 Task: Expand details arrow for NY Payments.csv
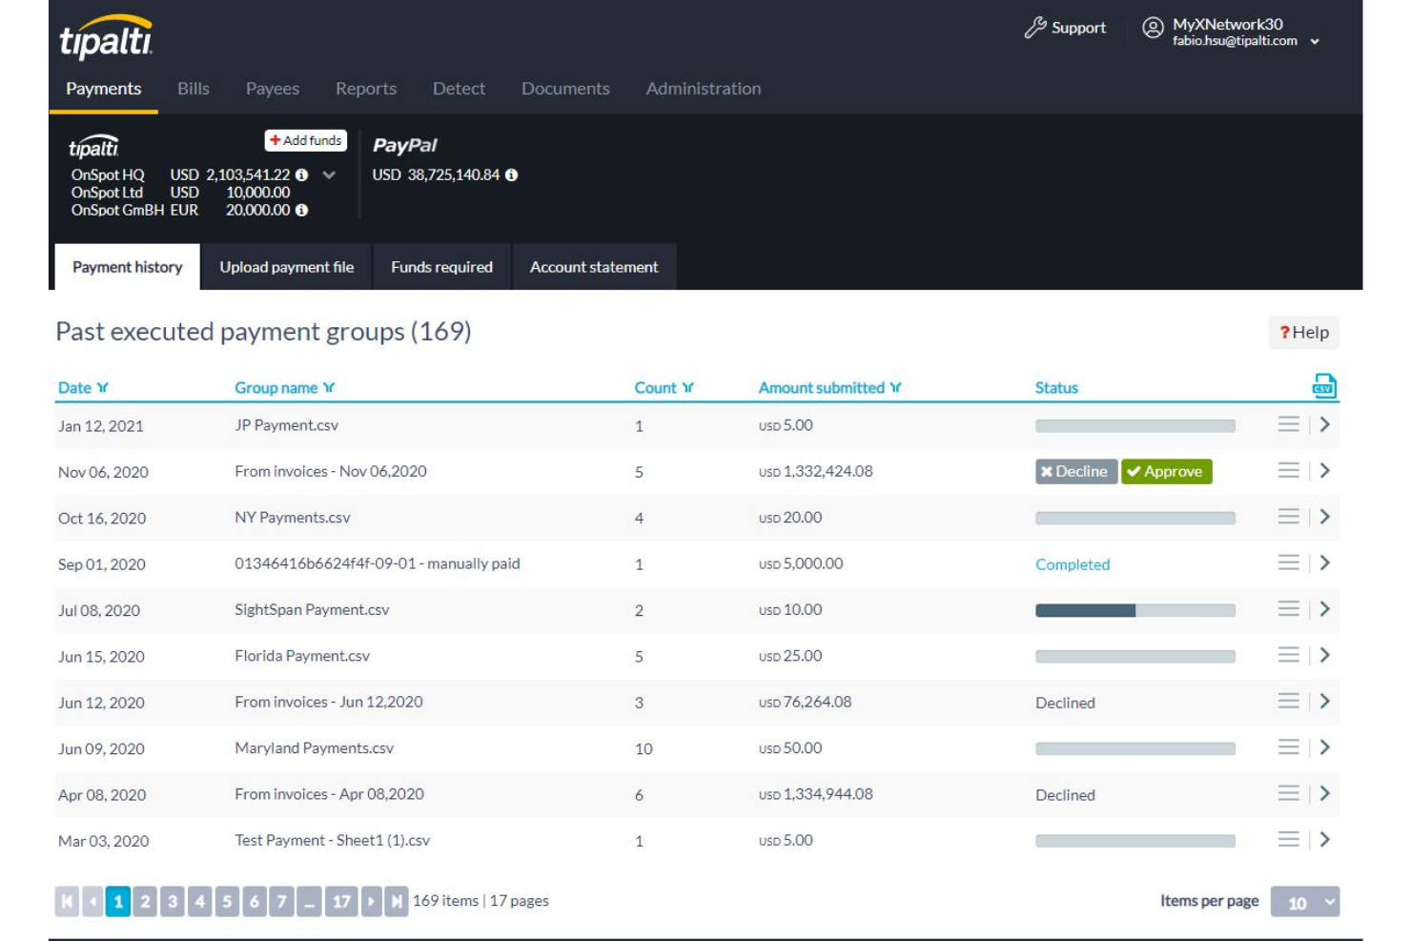1324,517
